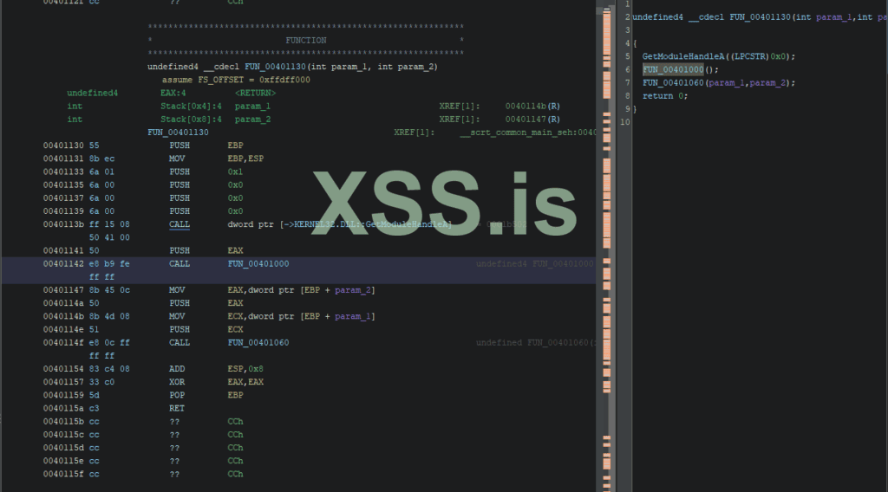Follow XREF 0040114b(R) for param_1
The image size is (888, 492).
(532, 107)
